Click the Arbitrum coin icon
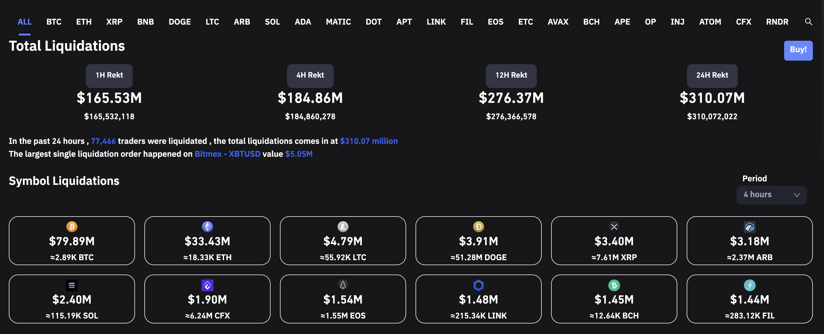The width and height of the screenshot is (824, 334). click(x=749, y=227)
